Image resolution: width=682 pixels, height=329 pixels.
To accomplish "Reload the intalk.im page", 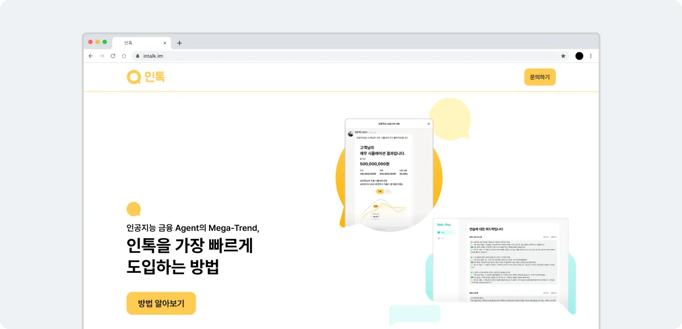I will point(114,56).
